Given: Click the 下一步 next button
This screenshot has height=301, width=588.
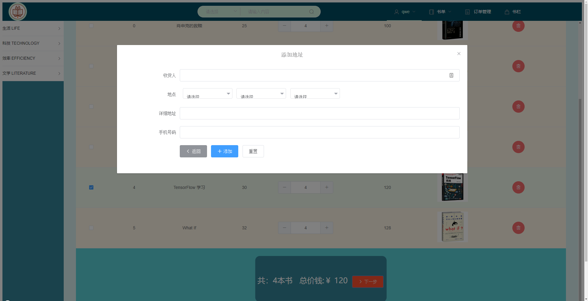Looking at the screenshot, I should pyautogui.click(x=368, y=282).
